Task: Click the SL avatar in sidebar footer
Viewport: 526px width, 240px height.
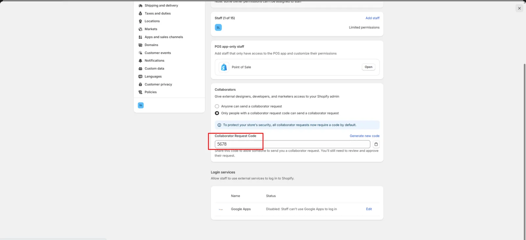Action: pos(141,105)
